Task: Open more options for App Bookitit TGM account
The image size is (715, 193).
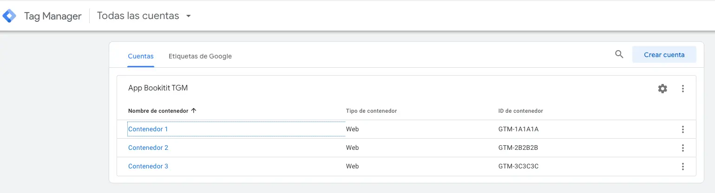Action: coord(682,89)
